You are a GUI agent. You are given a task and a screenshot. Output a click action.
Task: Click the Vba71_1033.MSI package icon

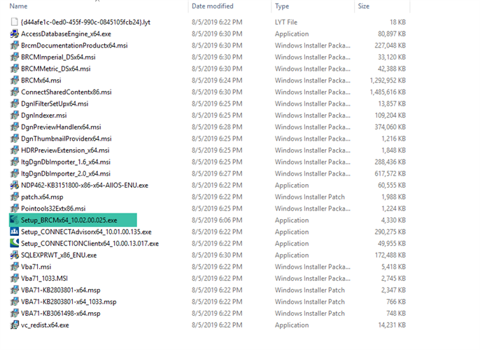(x=15, y=278)
